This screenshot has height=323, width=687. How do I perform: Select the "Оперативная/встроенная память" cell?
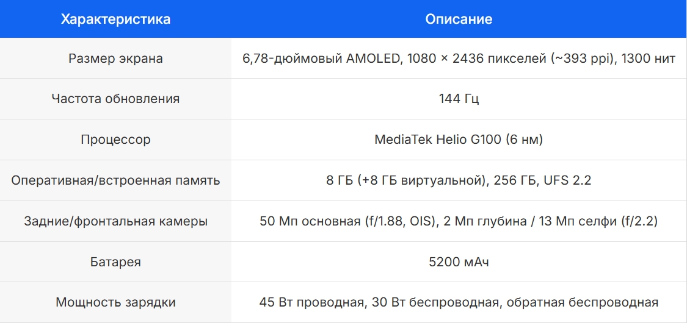tap(115, 180)
